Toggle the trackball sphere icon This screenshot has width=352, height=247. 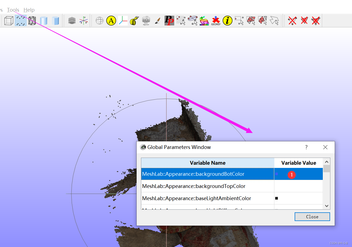[100, 21]
